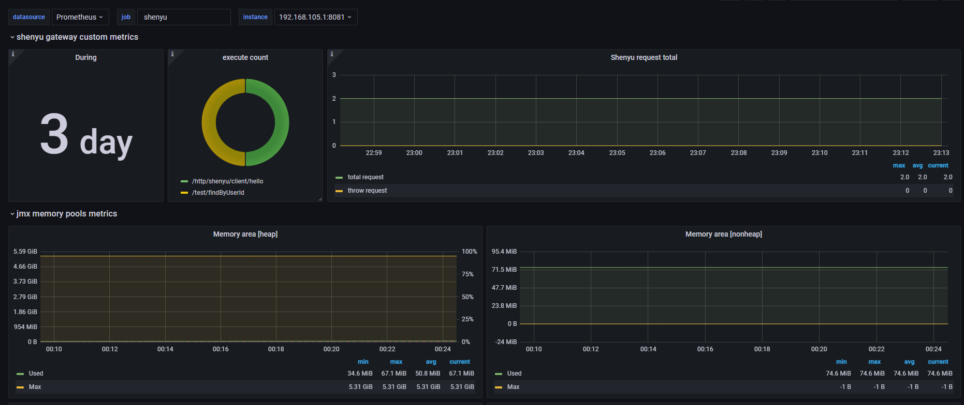Viewport: 964px width, 405px height.
Task: Open the Shenyu request total panel menu
Action: [644, 57]
